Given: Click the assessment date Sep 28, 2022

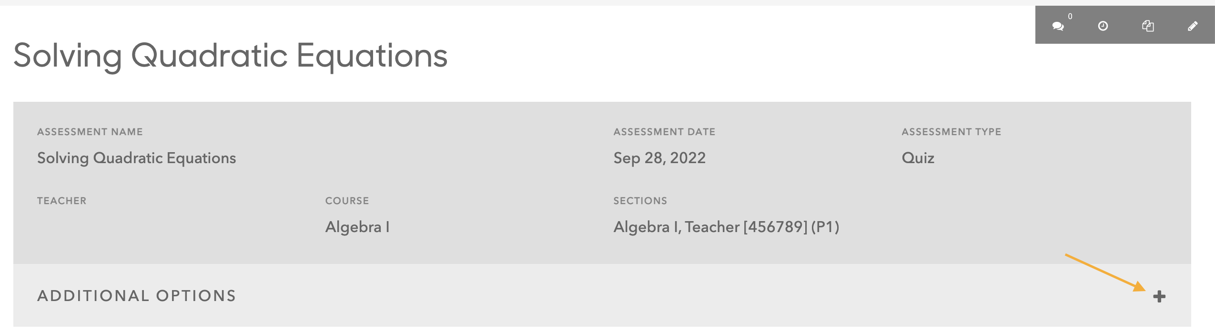Looking at the screenshot, I should point(659,158).
